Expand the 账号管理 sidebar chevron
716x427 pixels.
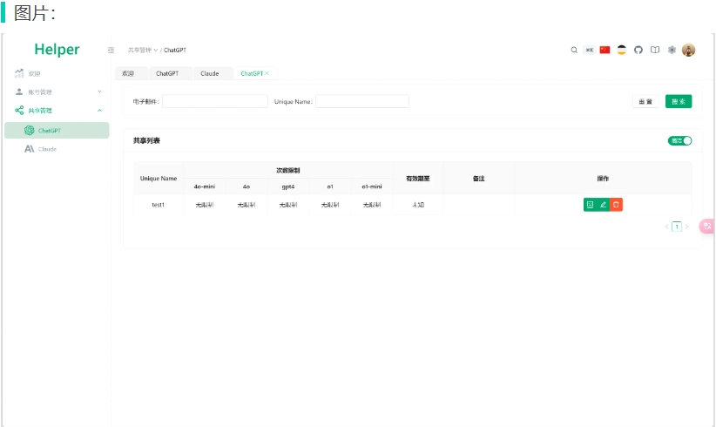coord(99,91)
